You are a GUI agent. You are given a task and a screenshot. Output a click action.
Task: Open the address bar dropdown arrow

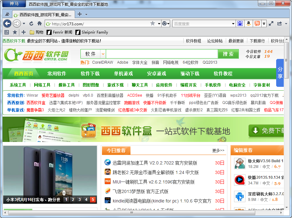159,24
